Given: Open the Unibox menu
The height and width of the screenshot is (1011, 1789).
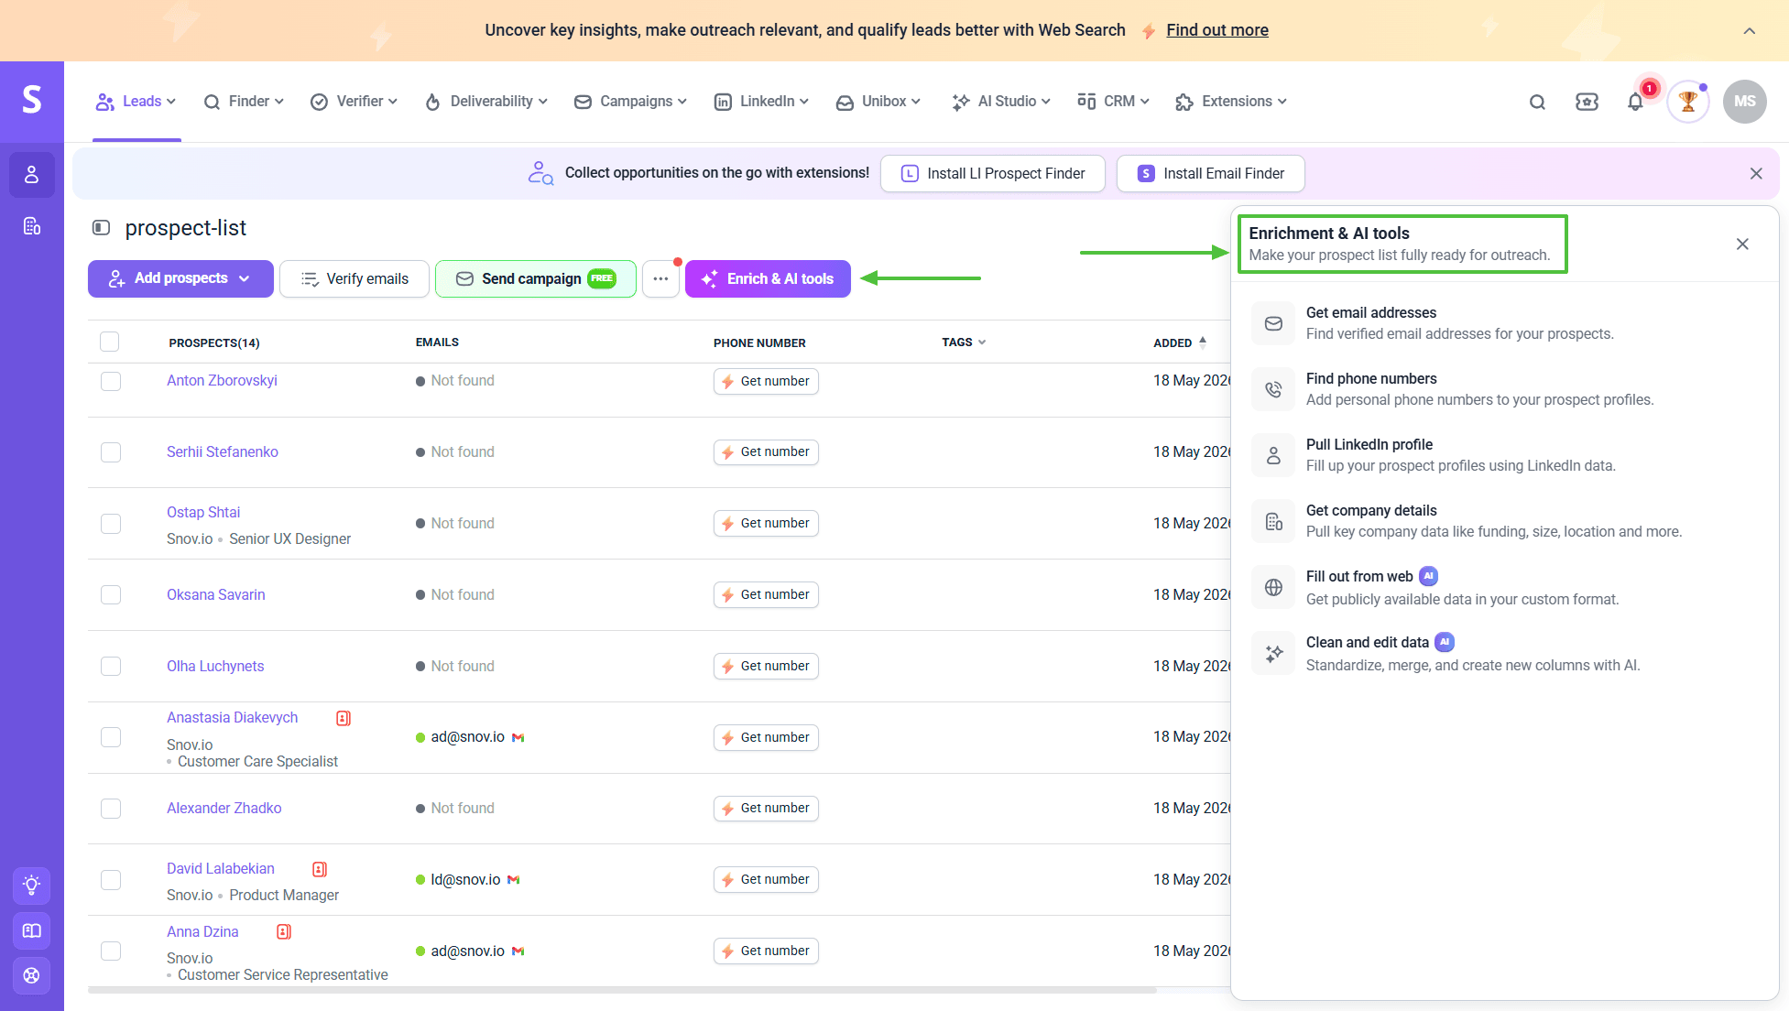Looking at the screenshot, I should pyautogui.click(x=878, y=102).
